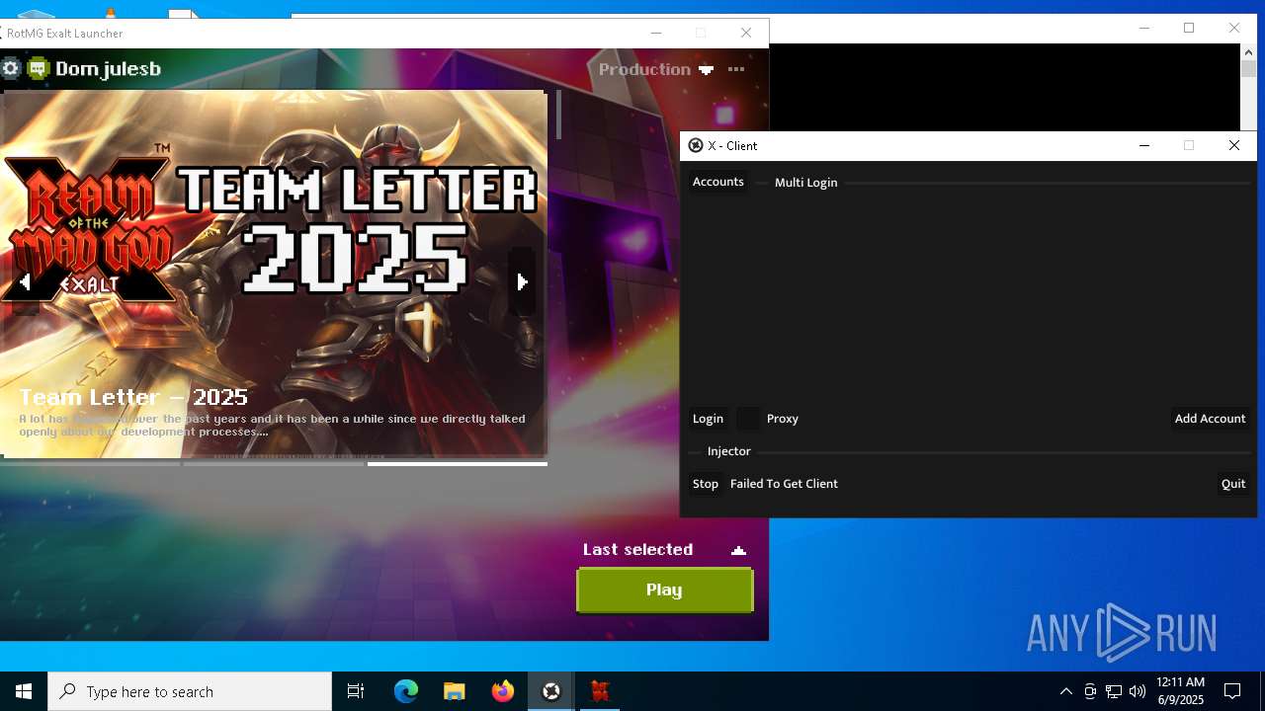
Task: Open the three-dots more menu
Action: 736,69
